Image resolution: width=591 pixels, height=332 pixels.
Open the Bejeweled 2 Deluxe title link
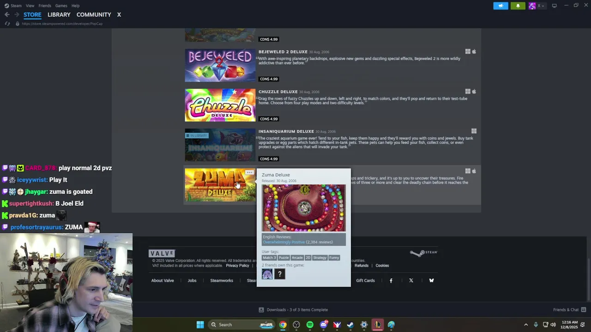coord(283,52)
